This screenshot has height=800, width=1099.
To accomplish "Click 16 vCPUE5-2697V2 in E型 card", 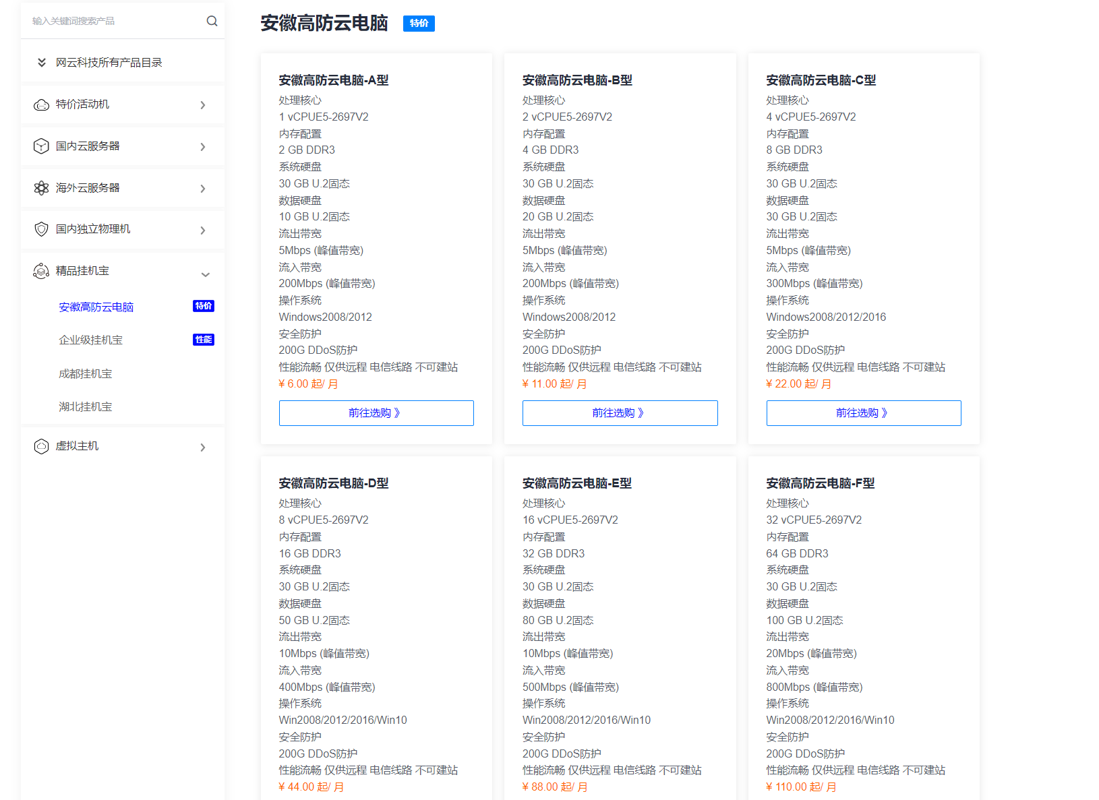I will pos(570,520).
